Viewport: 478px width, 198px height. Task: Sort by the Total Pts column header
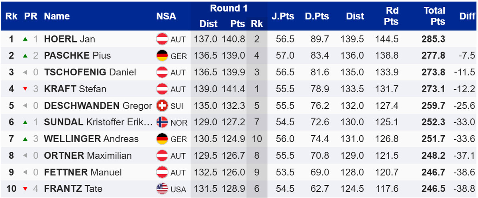(x=434, y=16)
